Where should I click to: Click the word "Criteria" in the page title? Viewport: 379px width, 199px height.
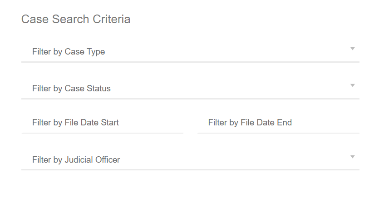pyautogui.click(x=111, y=20)
